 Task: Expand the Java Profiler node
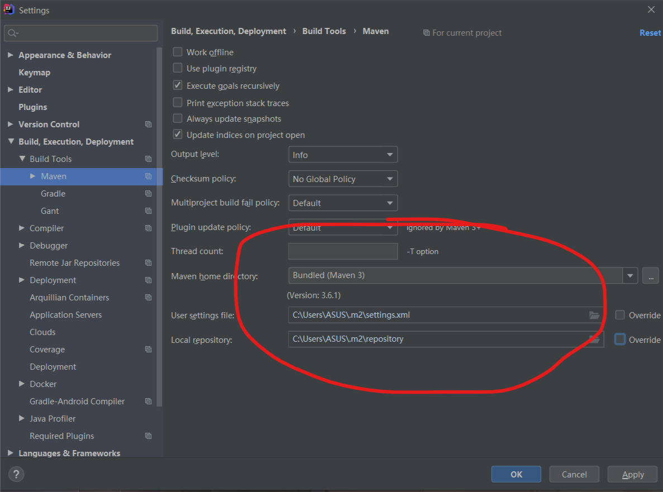22,418
